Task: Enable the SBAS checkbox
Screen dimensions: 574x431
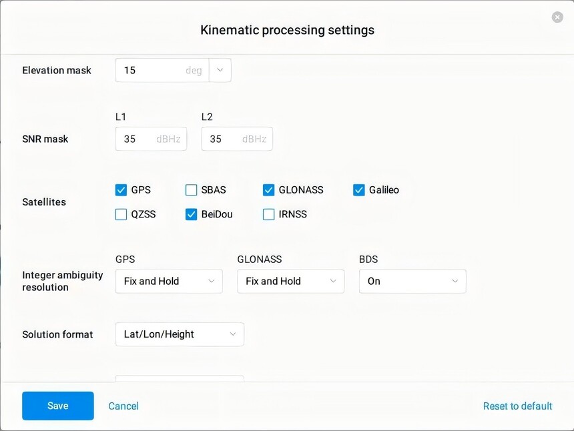Action: coord(191,190)
